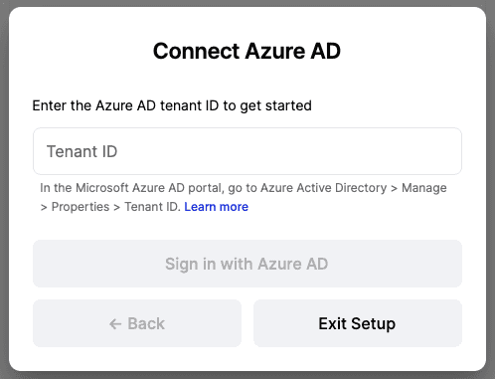Focus the Tenant ID input field
Screen dimensions: 495x379
pos(247,151)
